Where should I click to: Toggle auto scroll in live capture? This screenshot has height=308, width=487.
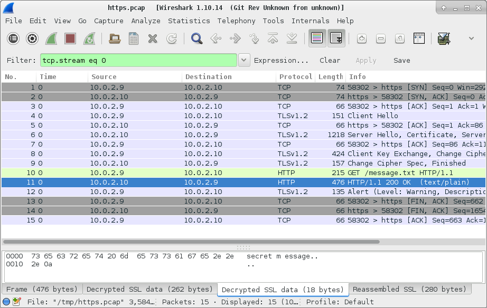tap(336, 38)
